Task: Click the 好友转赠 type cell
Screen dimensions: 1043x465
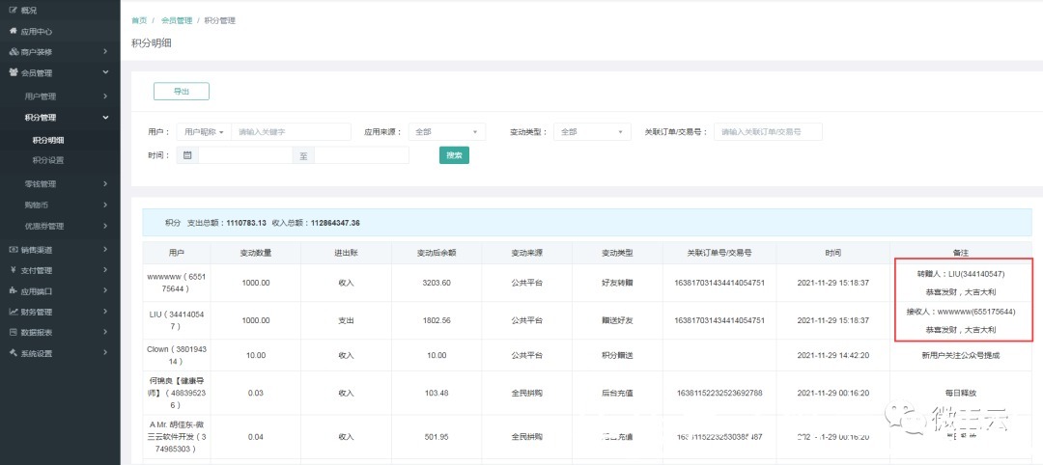Action: click(x=617, y=283)
